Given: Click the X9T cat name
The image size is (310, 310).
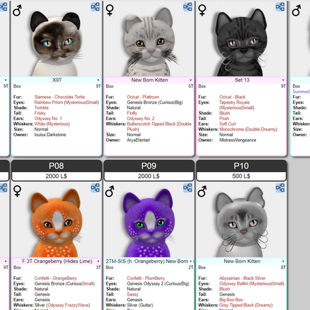Looking at the screenshot, I should [57, 80].
